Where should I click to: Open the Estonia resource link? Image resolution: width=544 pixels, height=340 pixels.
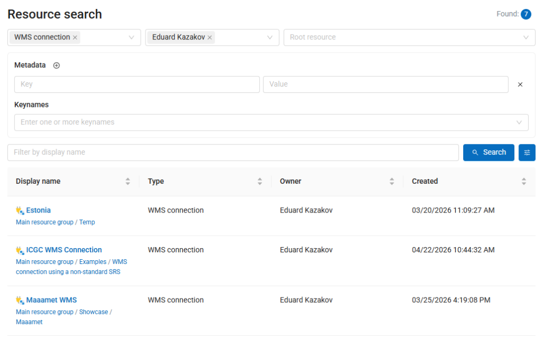click(x=38, y=210)
